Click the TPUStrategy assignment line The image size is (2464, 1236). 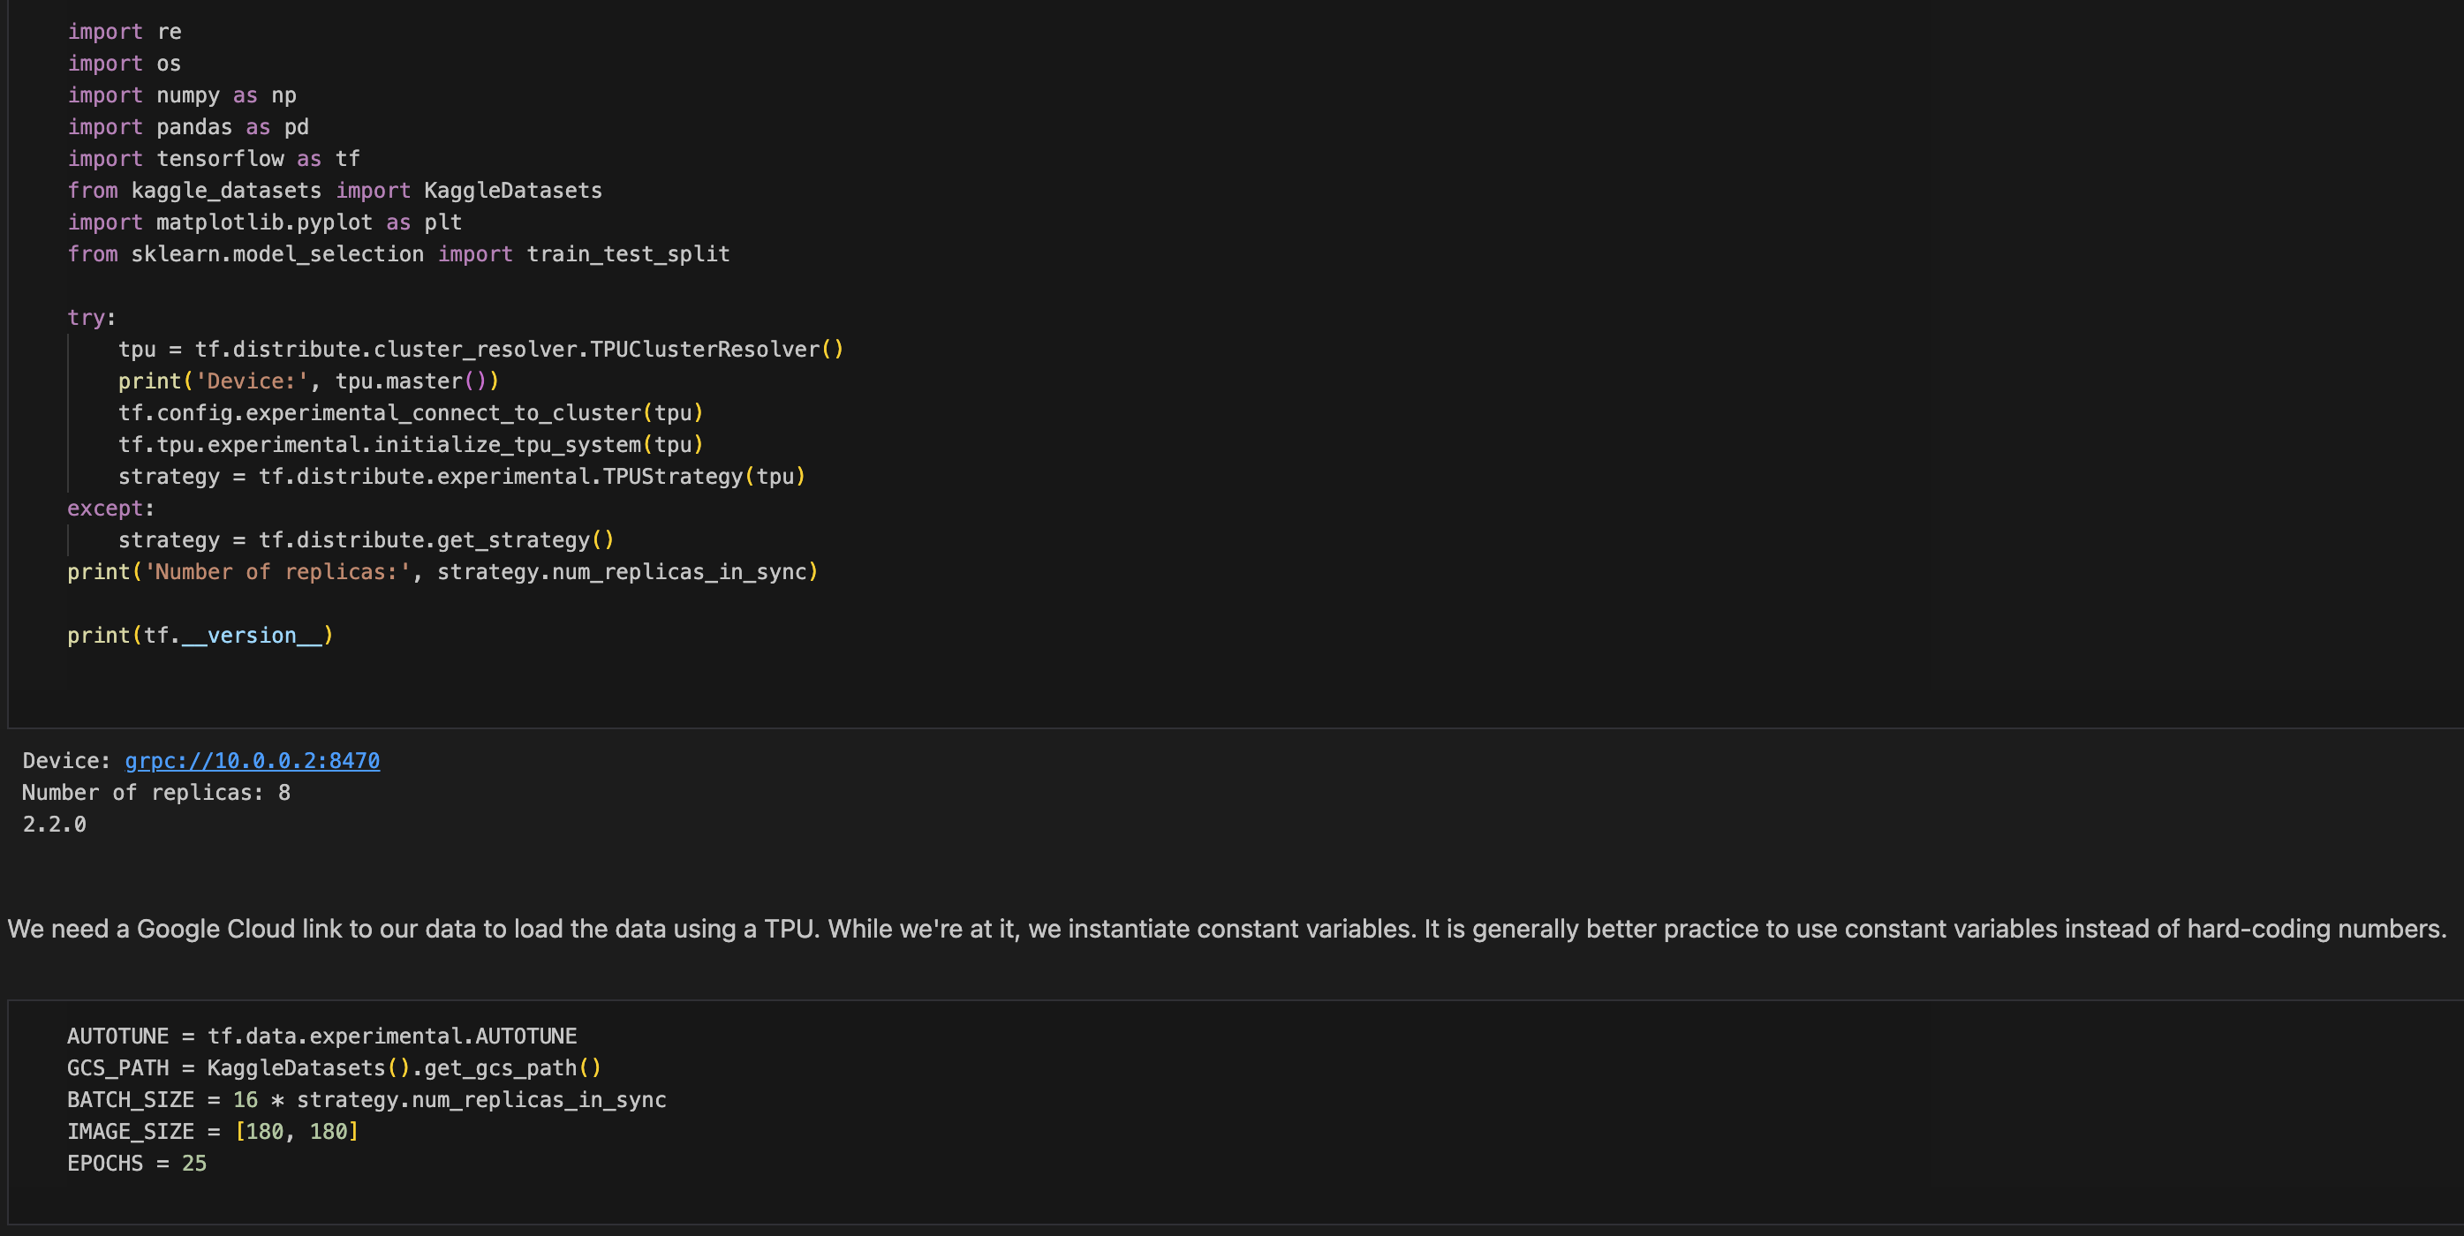click(462, 476)
